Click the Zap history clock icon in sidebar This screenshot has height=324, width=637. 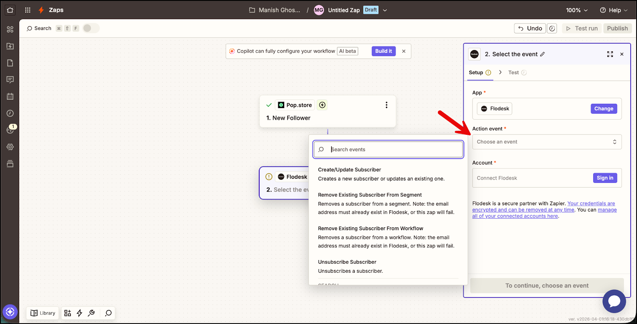coord(10,113)
